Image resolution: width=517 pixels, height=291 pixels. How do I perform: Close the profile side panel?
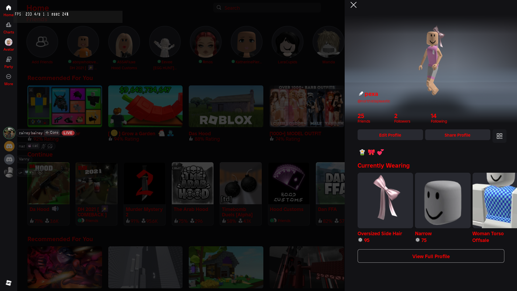353,5
